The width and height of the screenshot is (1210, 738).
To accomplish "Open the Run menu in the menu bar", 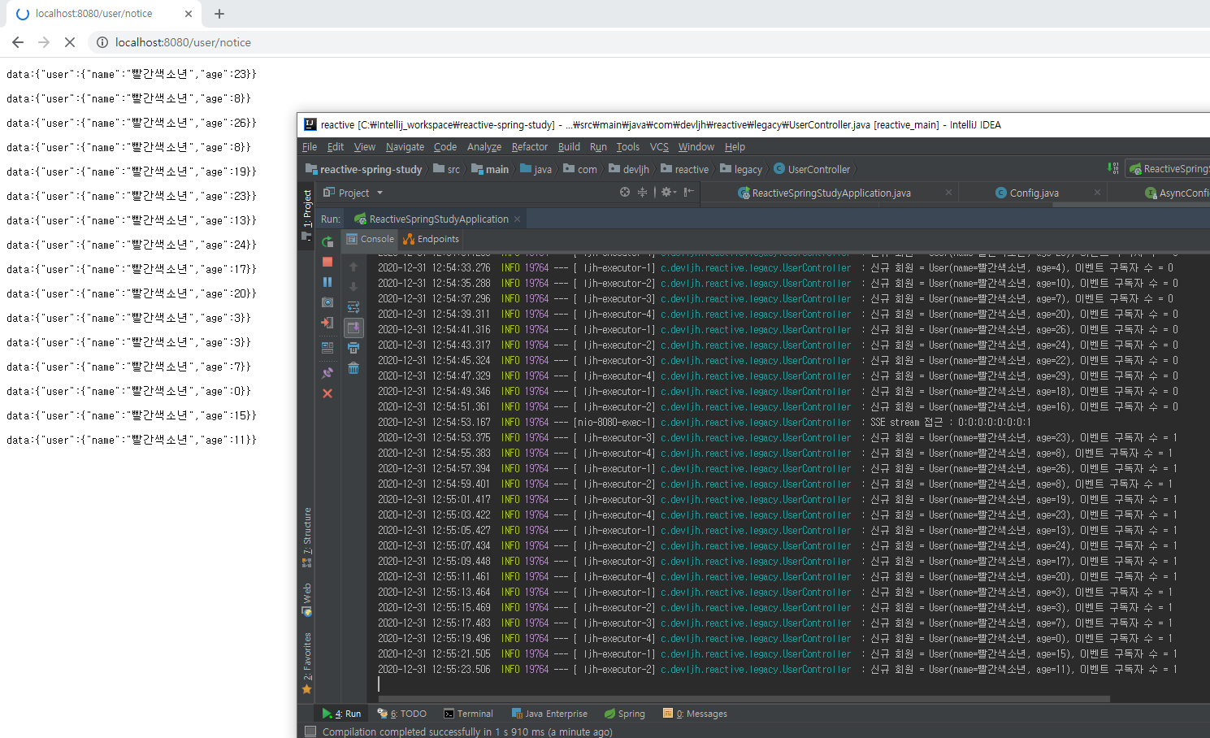I will [x=598, y=147].
